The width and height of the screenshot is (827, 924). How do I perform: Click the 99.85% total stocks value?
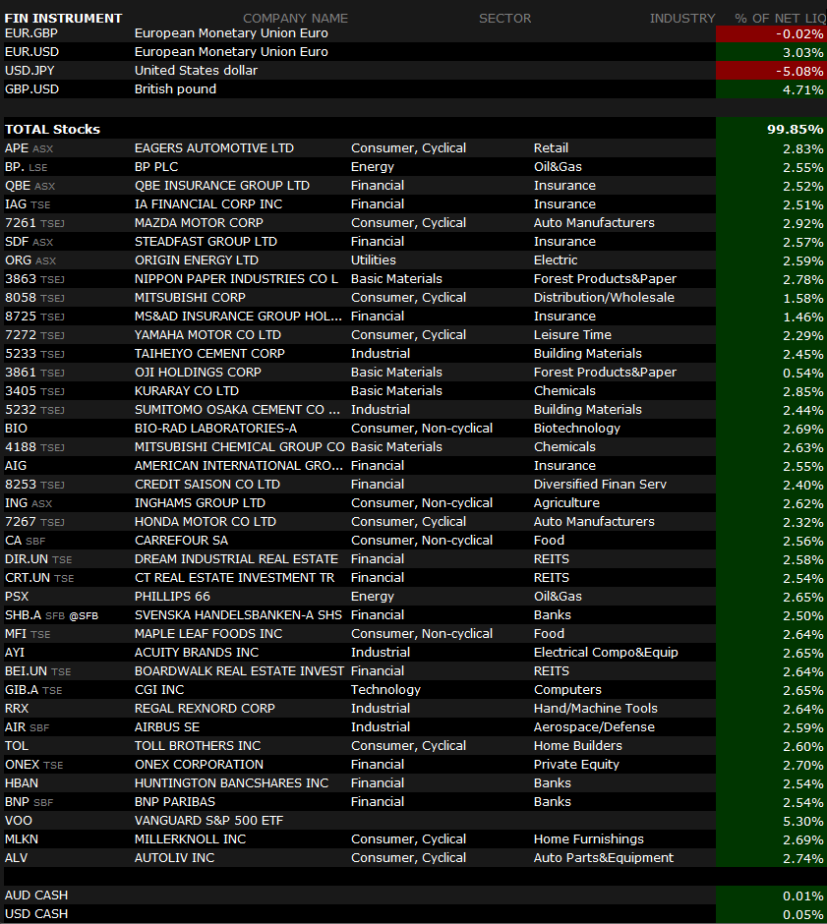[x=795, y=130]
